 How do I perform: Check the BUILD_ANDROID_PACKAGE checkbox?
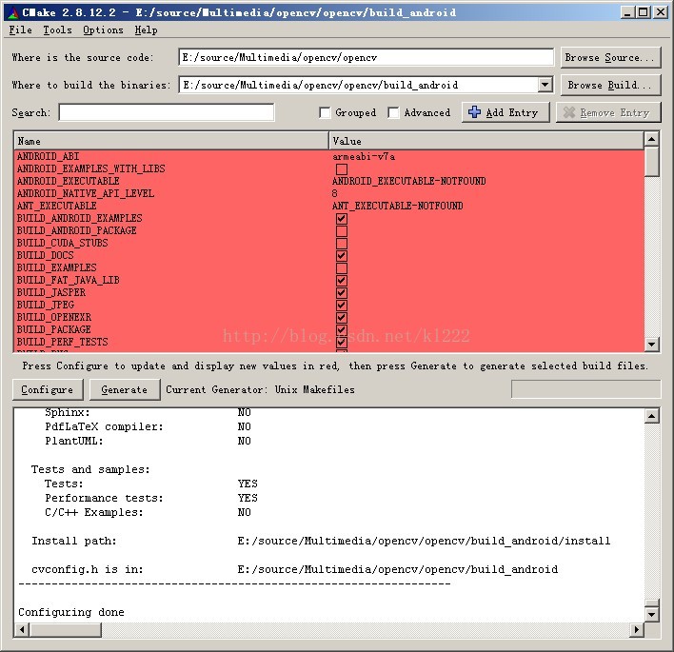(342, 230)
